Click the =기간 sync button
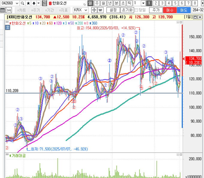204x178 pixels. pyautogui.click(x=49, y=10)
